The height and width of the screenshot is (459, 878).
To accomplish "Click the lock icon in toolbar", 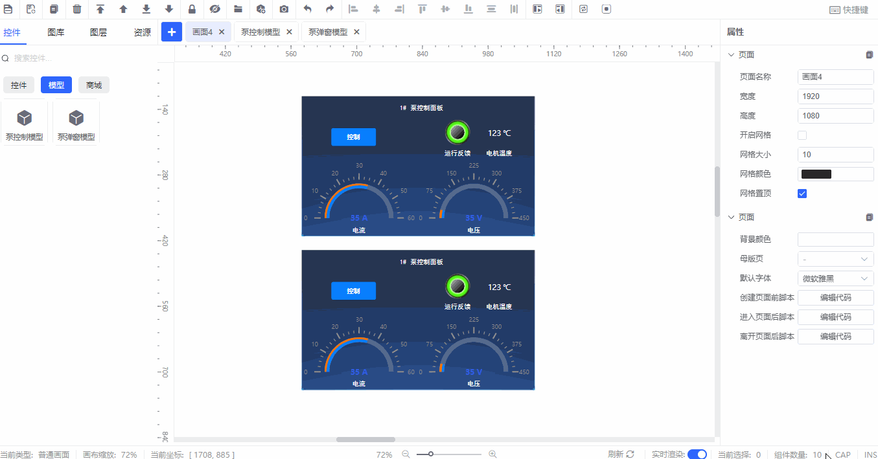I will pyautogui.click(x=192, y=10).
